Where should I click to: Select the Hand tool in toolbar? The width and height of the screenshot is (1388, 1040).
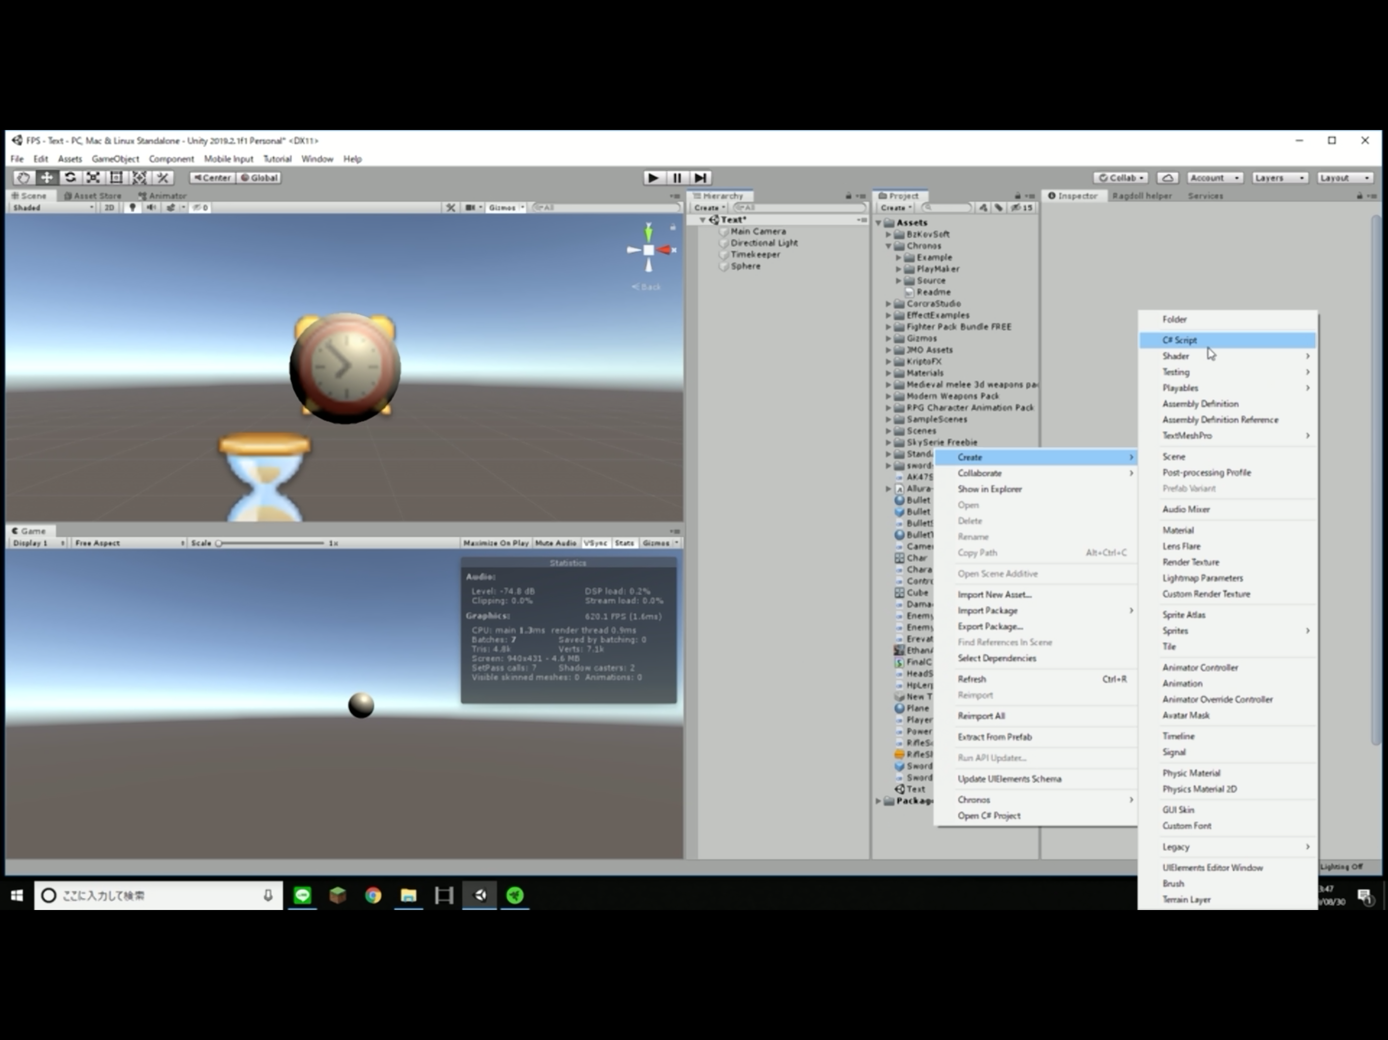pyautogui.click(x=23, y=178)
